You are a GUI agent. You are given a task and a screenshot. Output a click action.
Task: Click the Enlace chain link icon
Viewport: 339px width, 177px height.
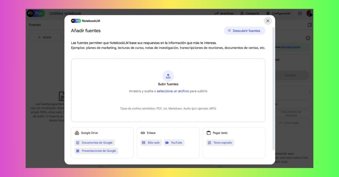tap(143, 133)
